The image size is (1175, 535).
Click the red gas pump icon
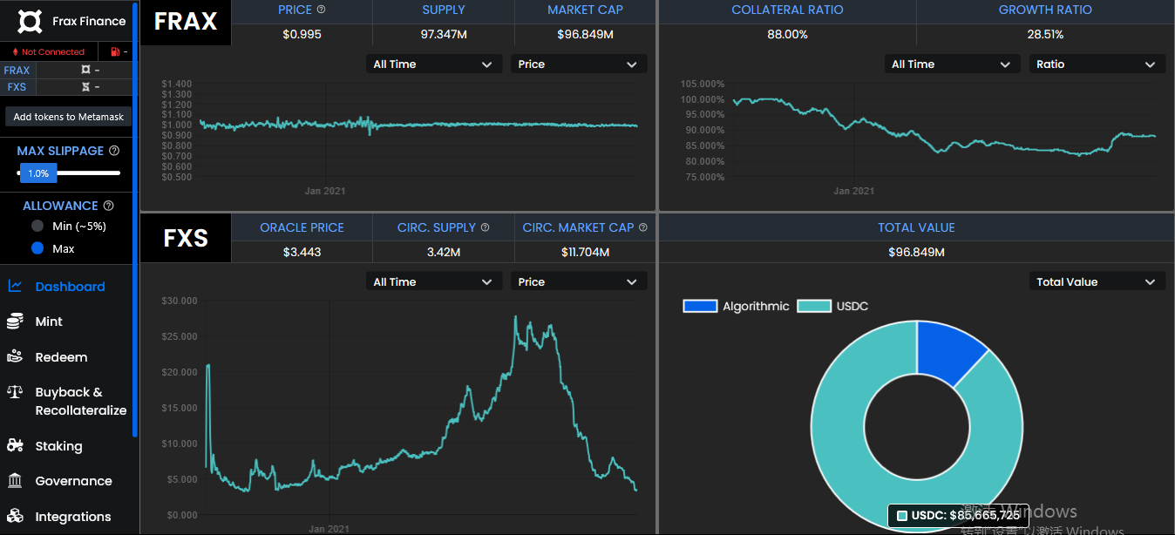[115, 52]
